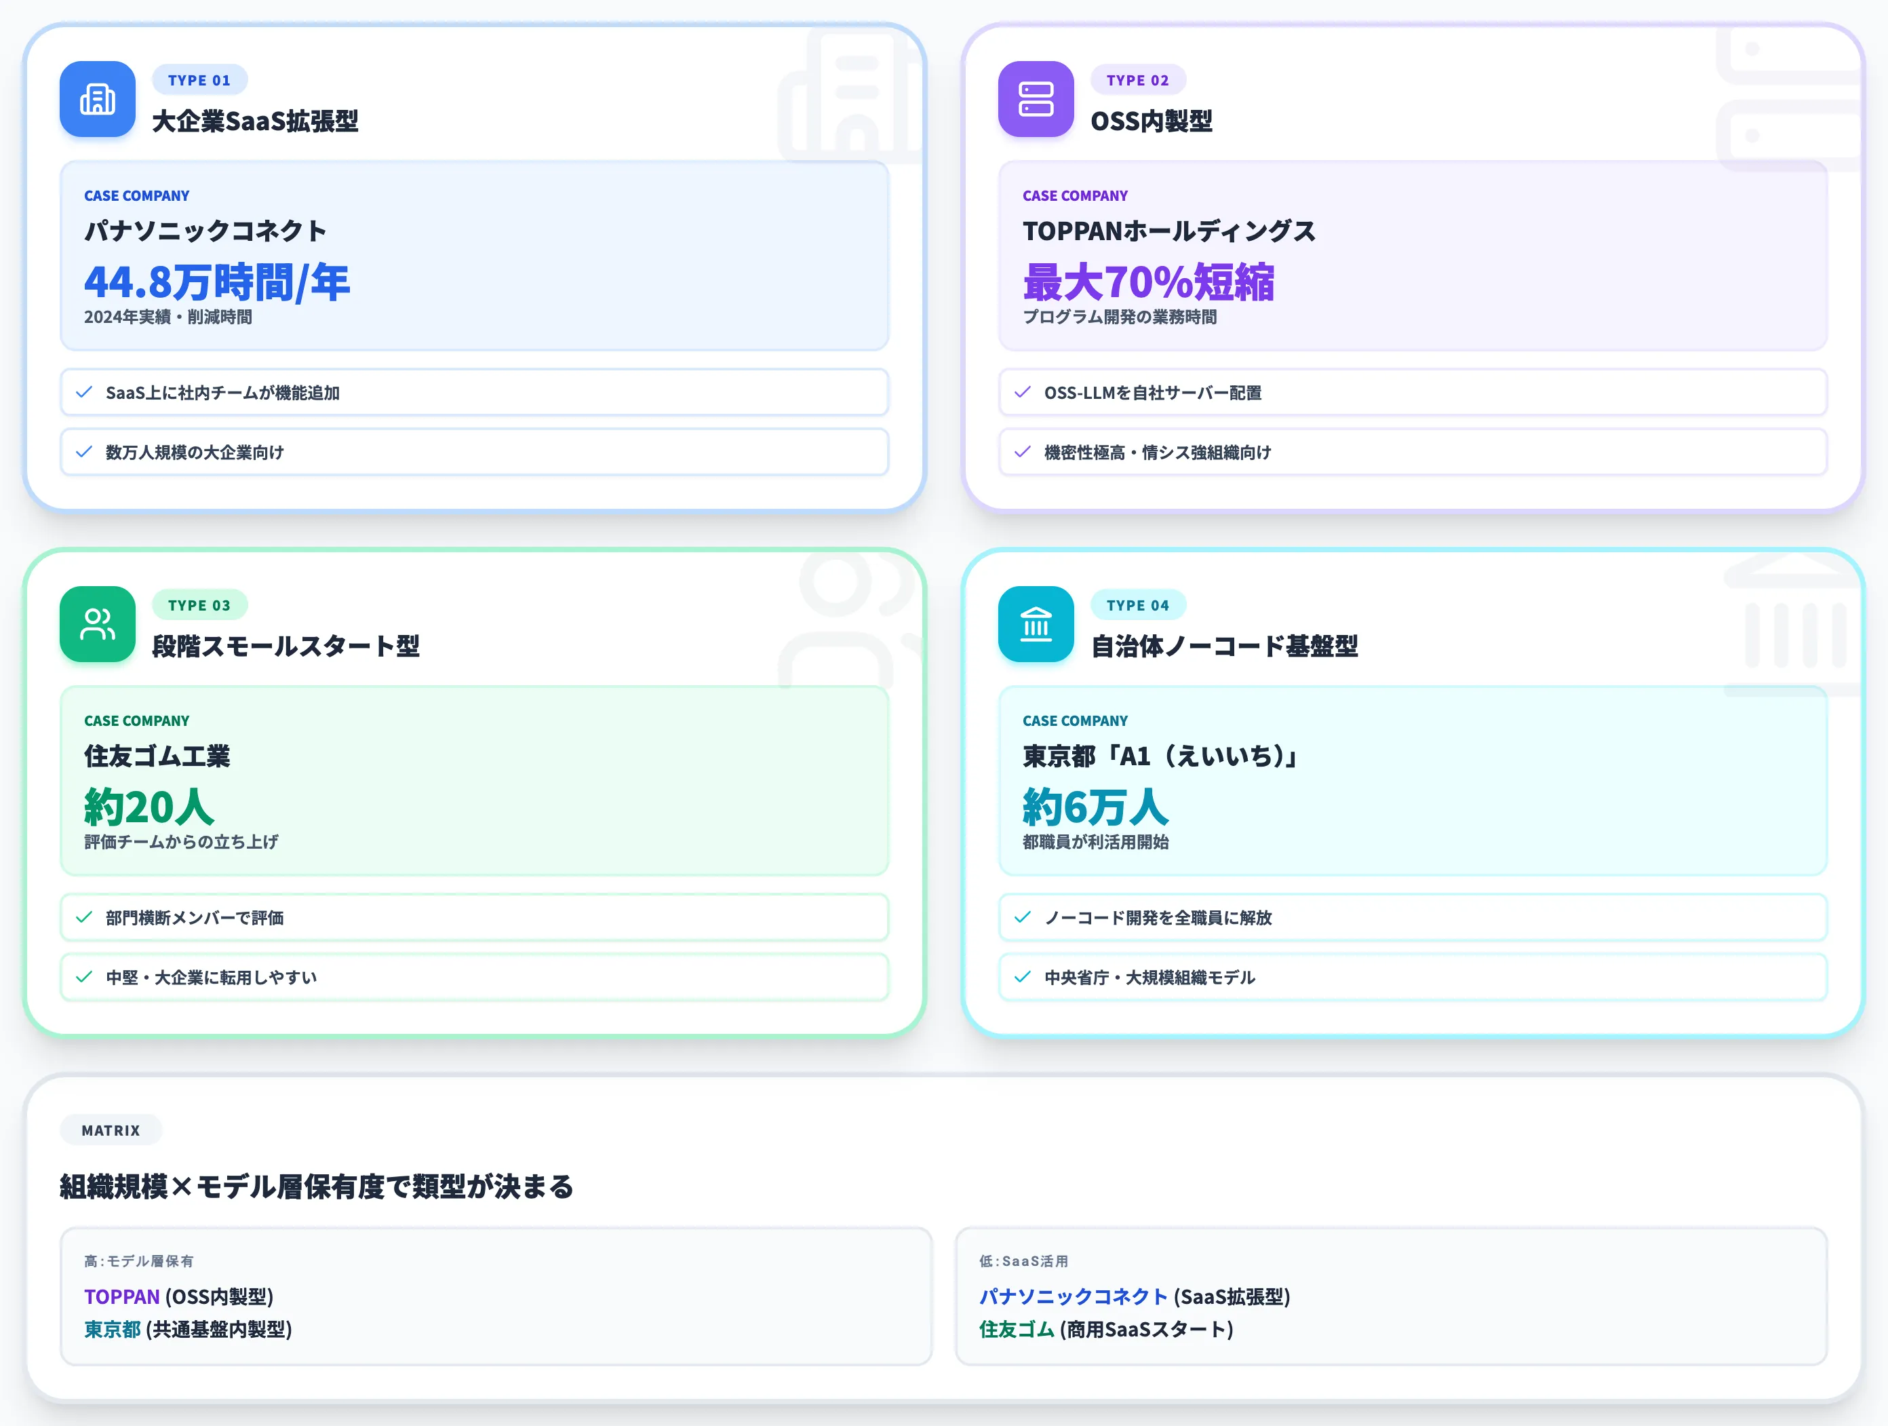The width and height of the screenshot is (1888, 1426).
Task: Click the 組織規模×モデル層保有度で類型が決まる heading
Action: (x=317, y=1187)
